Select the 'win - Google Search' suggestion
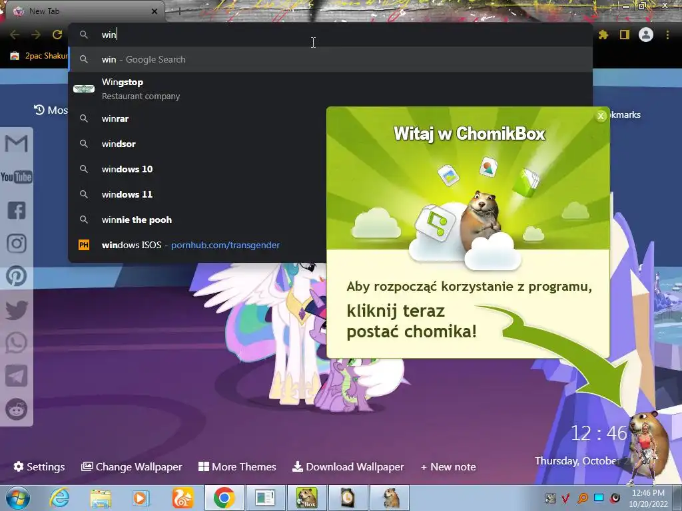Image resolution: width=682 pixels, height=511 pixels. pos(330,59)
